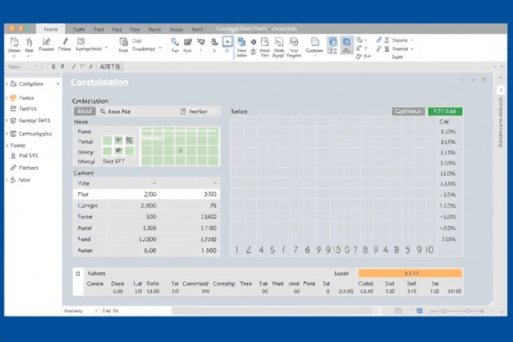Image resolution: width=513 pixels, height=342 pixels.
Task: Click the magnifier search icon in the filter bar
Action: pyautogui.click(x=103, y=112)
